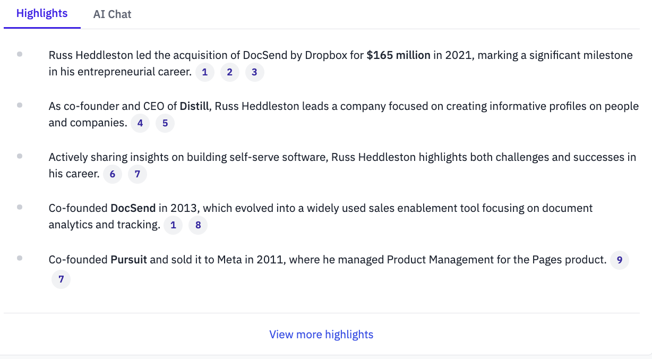Open citation 7 on self-serve software highlight
The image size is (652, 359).
(138, 174)
